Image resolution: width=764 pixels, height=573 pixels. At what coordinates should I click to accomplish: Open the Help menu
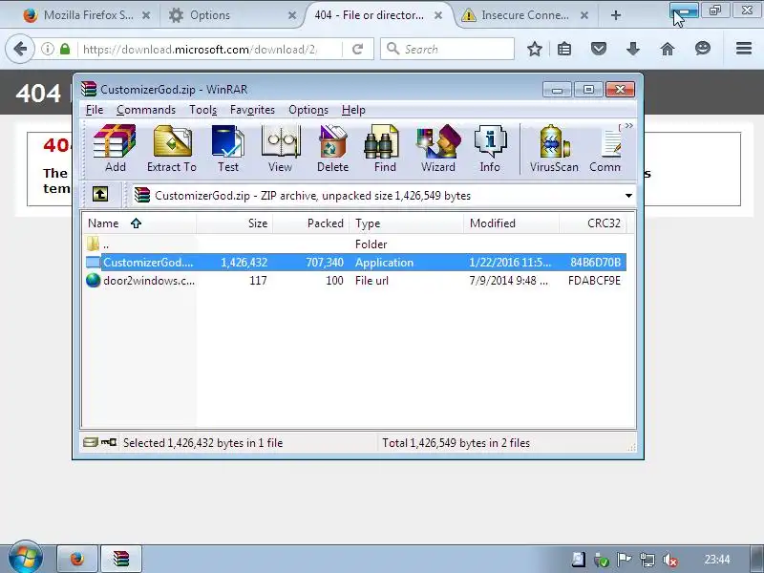coord(353,110)
